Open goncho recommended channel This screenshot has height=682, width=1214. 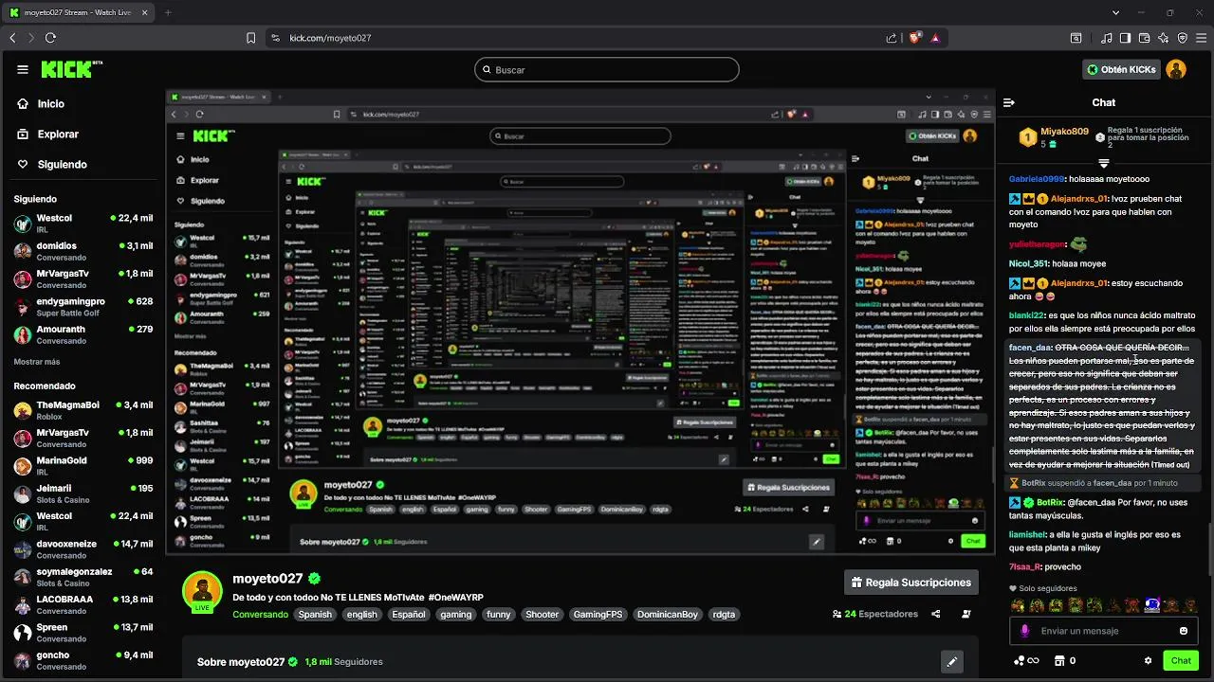point(83,660)
